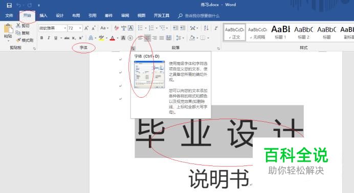Click 格式刷 format painter button
This screenshot has width=354, height=193.
pyautogui.click(x=25, y=40)
